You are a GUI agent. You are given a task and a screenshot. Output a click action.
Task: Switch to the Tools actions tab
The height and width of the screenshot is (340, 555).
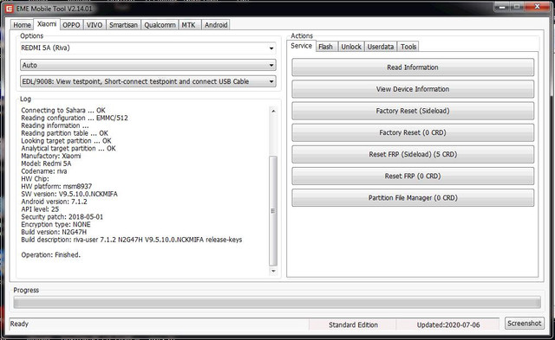pos(408,47)
